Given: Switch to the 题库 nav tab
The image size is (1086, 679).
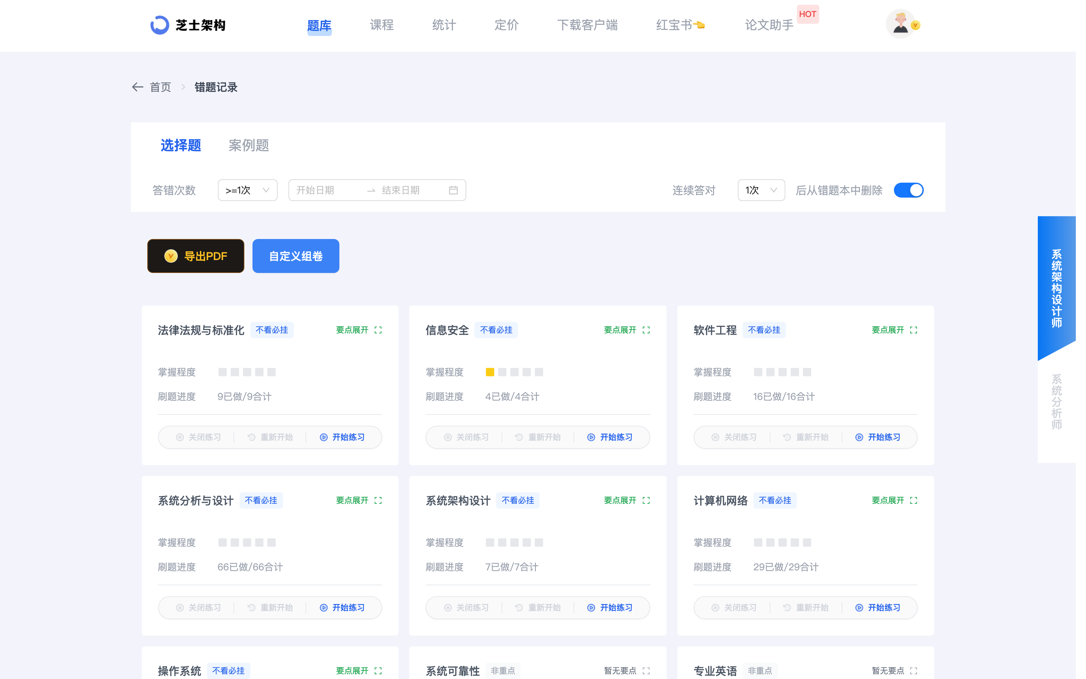Looking at the screenshot, I should [319, 25].
